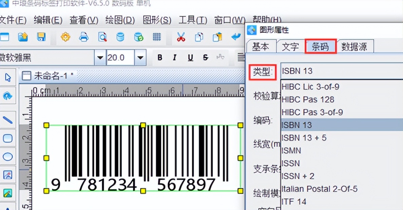Apply underline with the U icon
Viewport: 403px width, 210px height.
(190, 58)
